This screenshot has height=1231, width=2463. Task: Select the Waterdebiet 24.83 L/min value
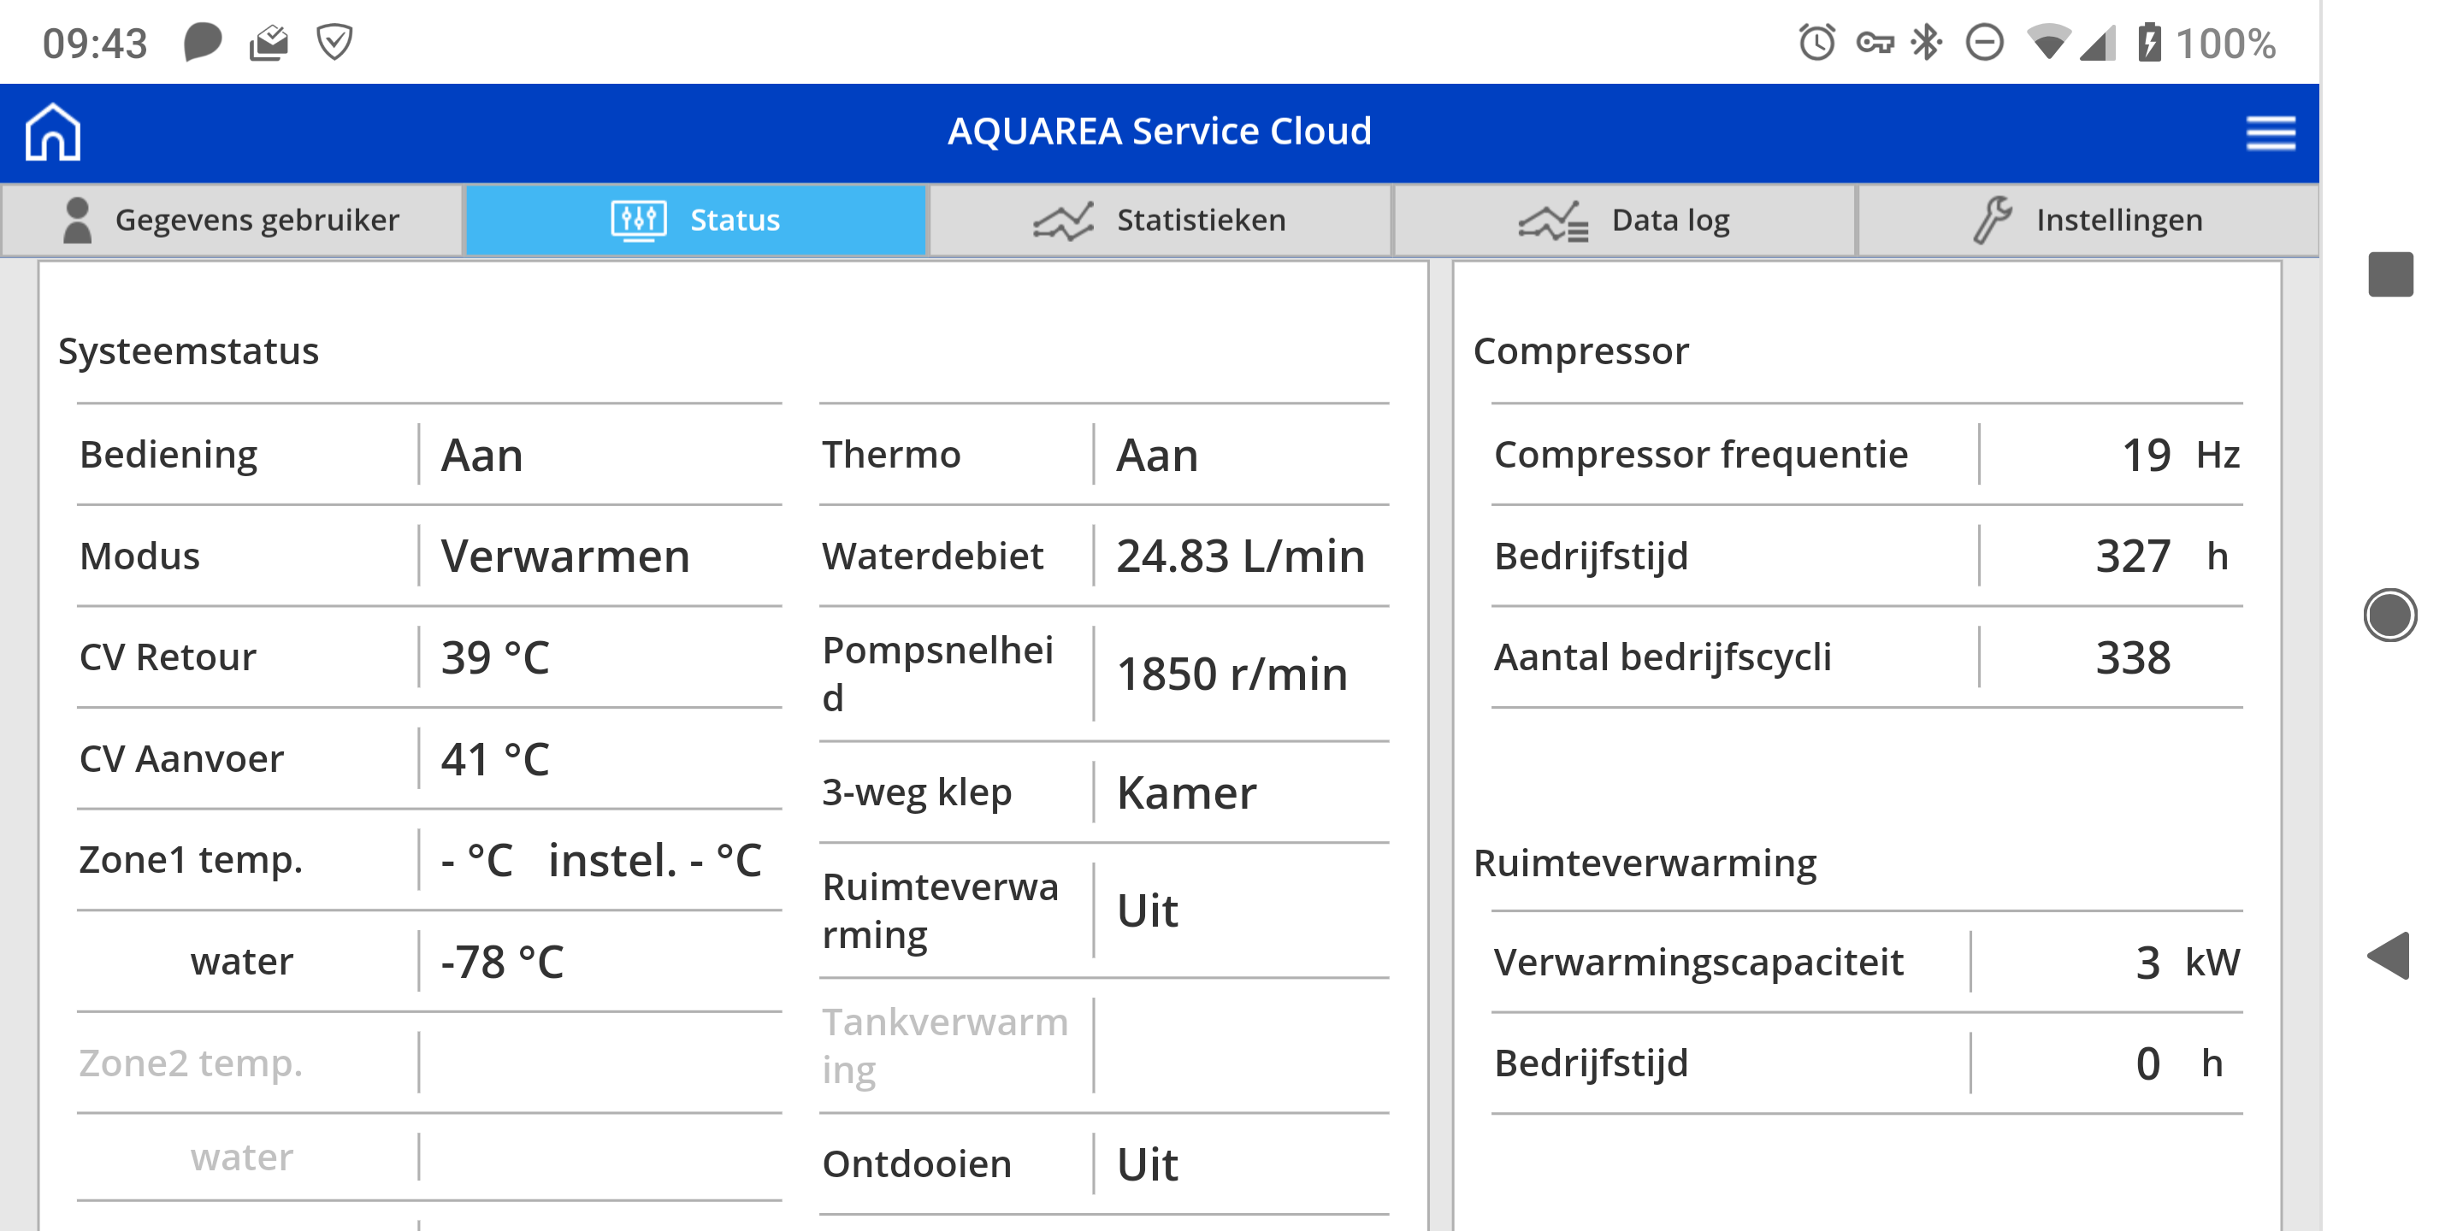point(1240,557)
